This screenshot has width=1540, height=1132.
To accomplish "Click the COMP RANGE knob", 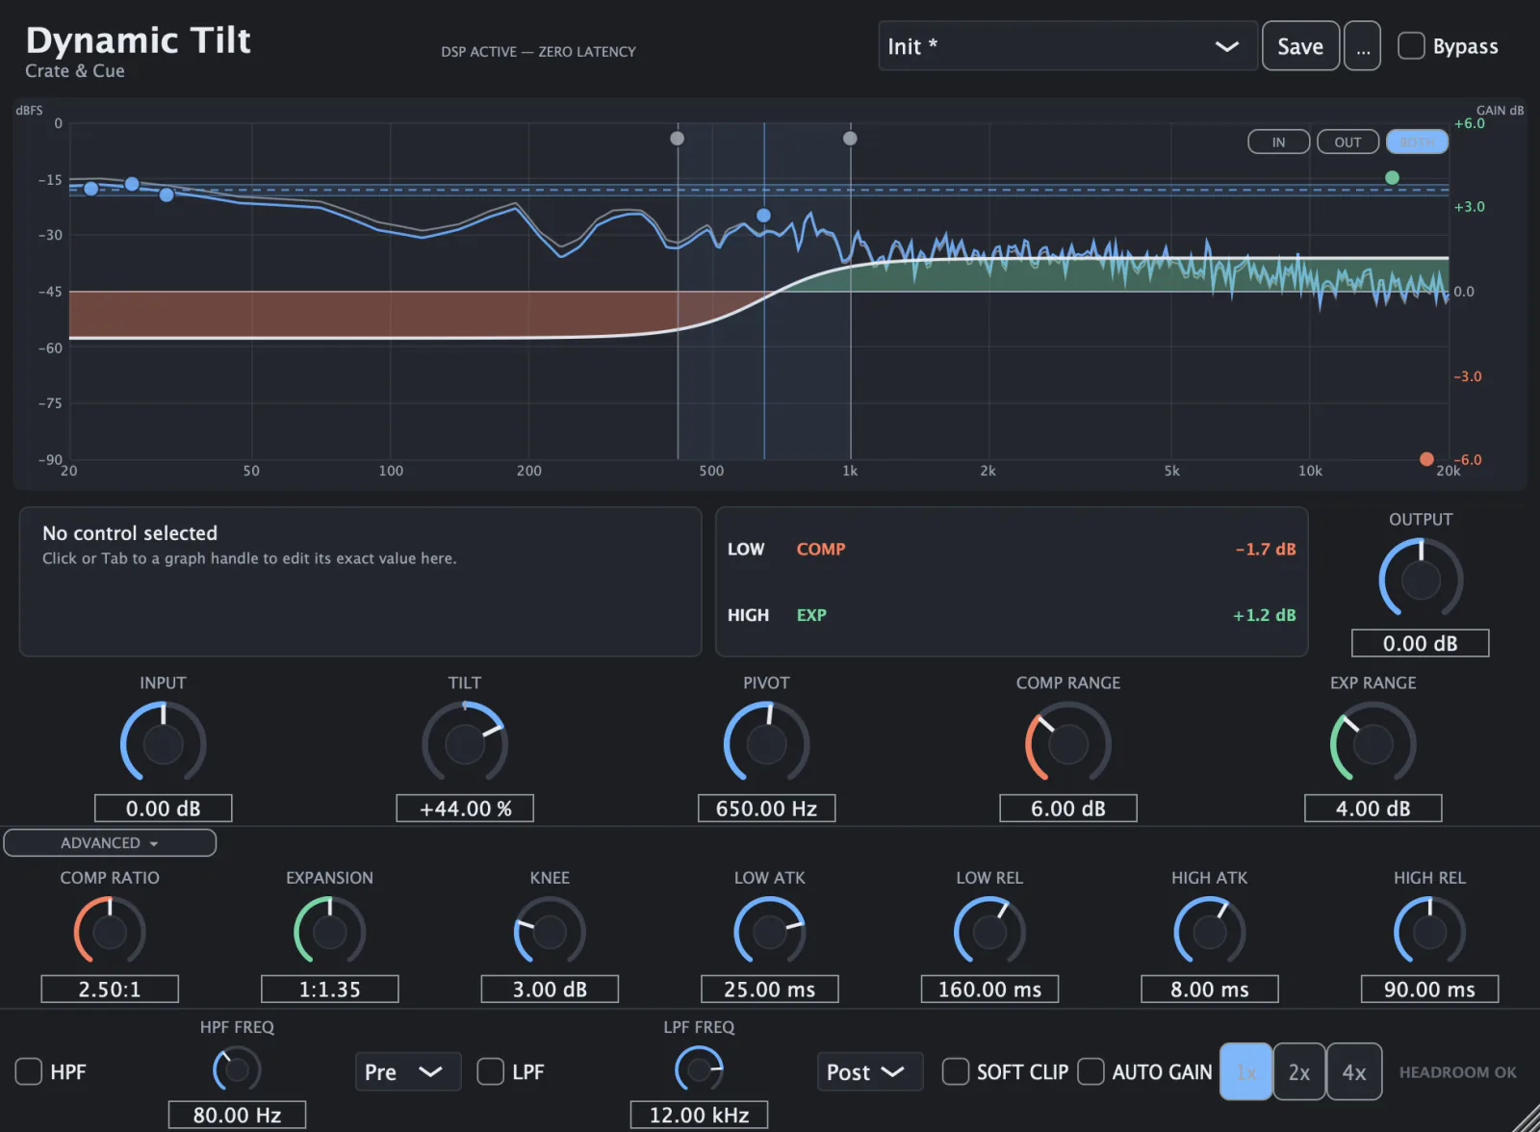I will (x=1068, y=744).
